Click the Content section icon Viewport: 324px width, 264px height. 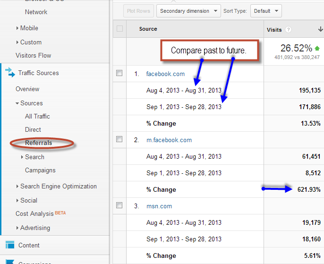click(10, 245)
